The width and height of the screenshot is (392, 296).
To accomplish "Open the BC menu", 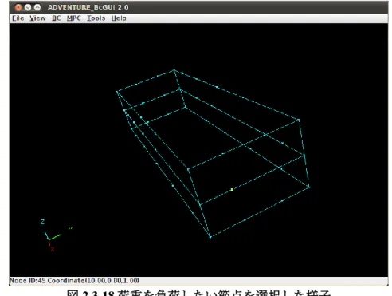I will (x=56, y=18).
